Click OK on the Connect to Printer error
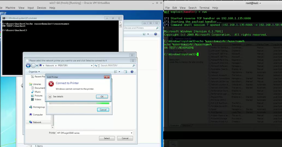This screenshot has width=282, height=147. [x=102, y=97]
